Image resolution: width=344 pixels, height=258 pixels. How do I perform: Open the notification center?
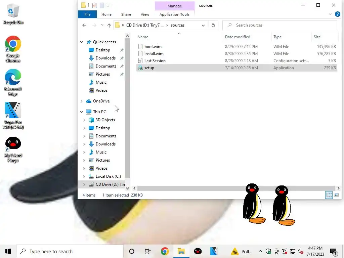pos(334,252)
